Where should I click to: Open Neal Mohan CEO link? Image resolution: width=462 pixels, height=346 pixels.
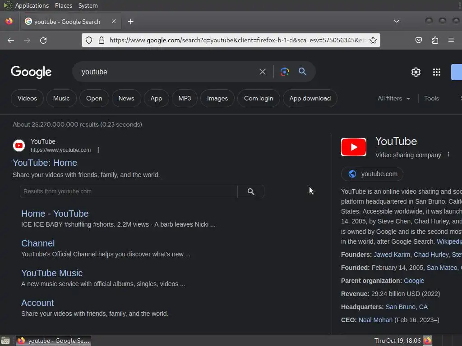375,320
